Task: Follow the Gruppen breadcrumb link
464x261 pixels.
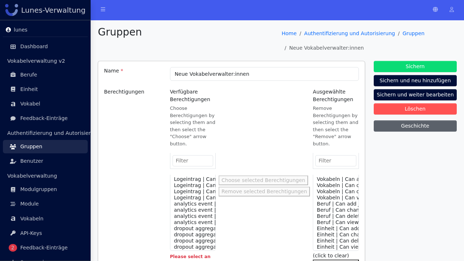Action: (413, 33)
